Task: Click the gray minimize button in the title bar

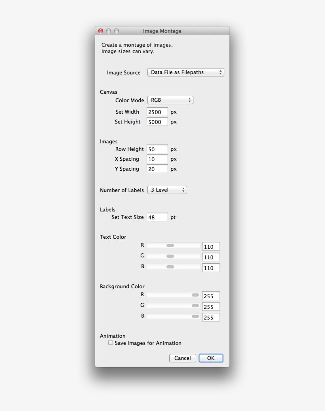Action: coord(109,31)
